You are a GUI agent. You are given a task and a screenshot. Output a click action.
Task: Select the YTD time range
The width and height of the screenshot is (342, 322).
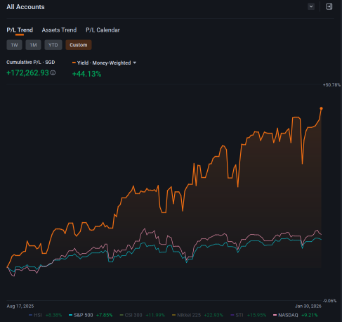tap(53, 45)
